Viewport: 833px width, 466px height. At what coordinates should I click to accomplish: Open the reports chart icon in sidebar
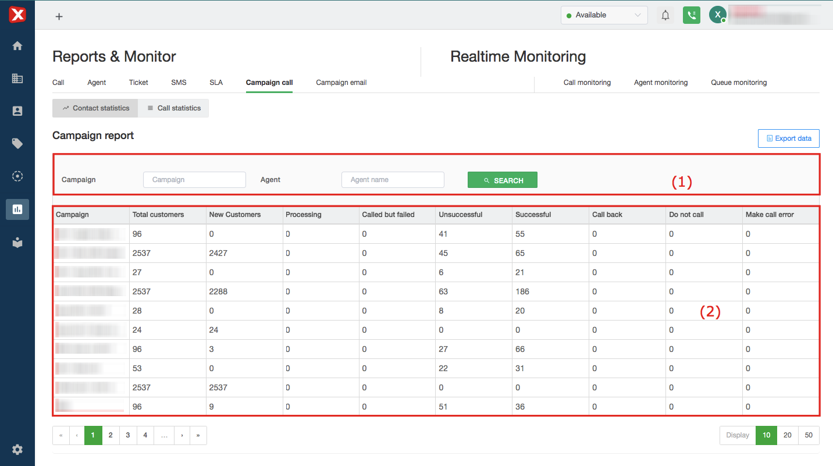[17, 209]
